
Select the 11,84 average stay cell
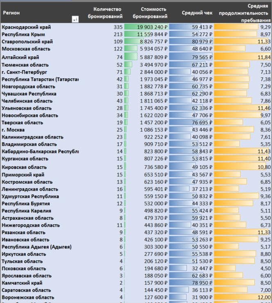243,57
